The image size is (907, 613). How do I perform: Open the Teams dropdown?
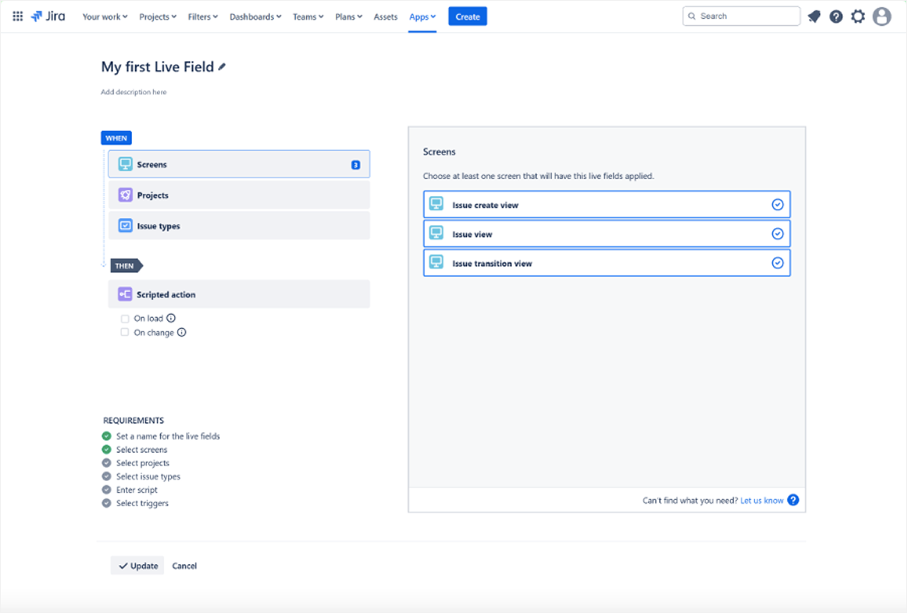coord(307,17)
